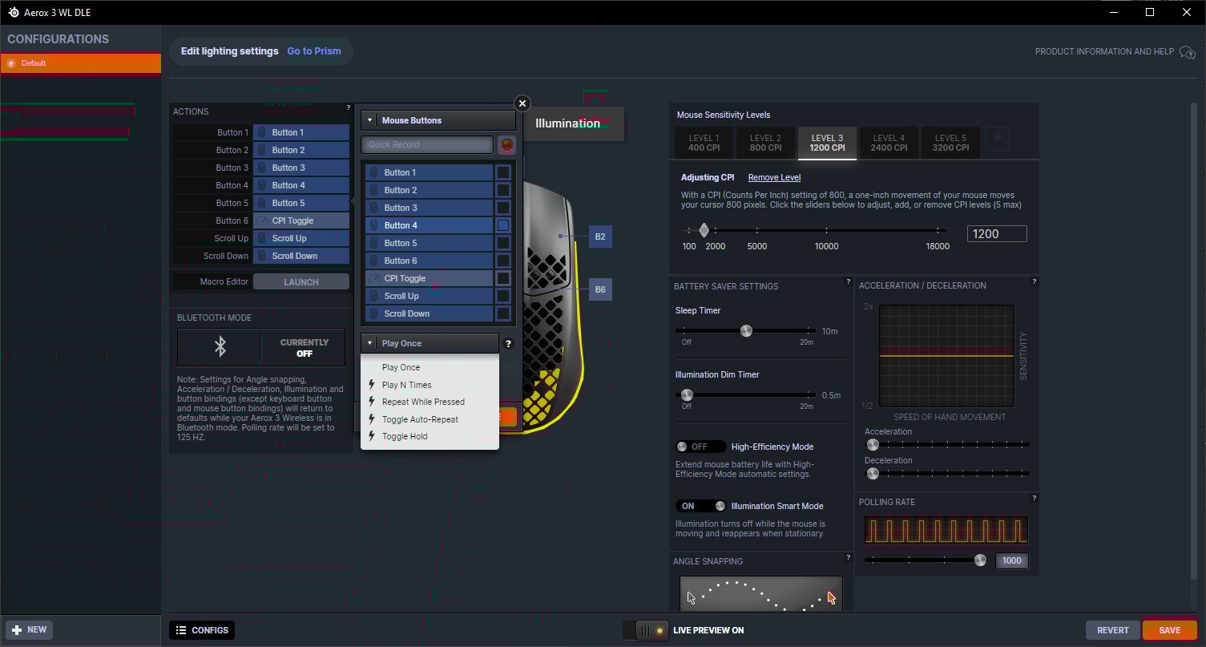The width and height of the screenshot is (1206, 647).
Task: Open Button 3 action binding in Actions
Action: pyautogui.click(x=301, y=168)
